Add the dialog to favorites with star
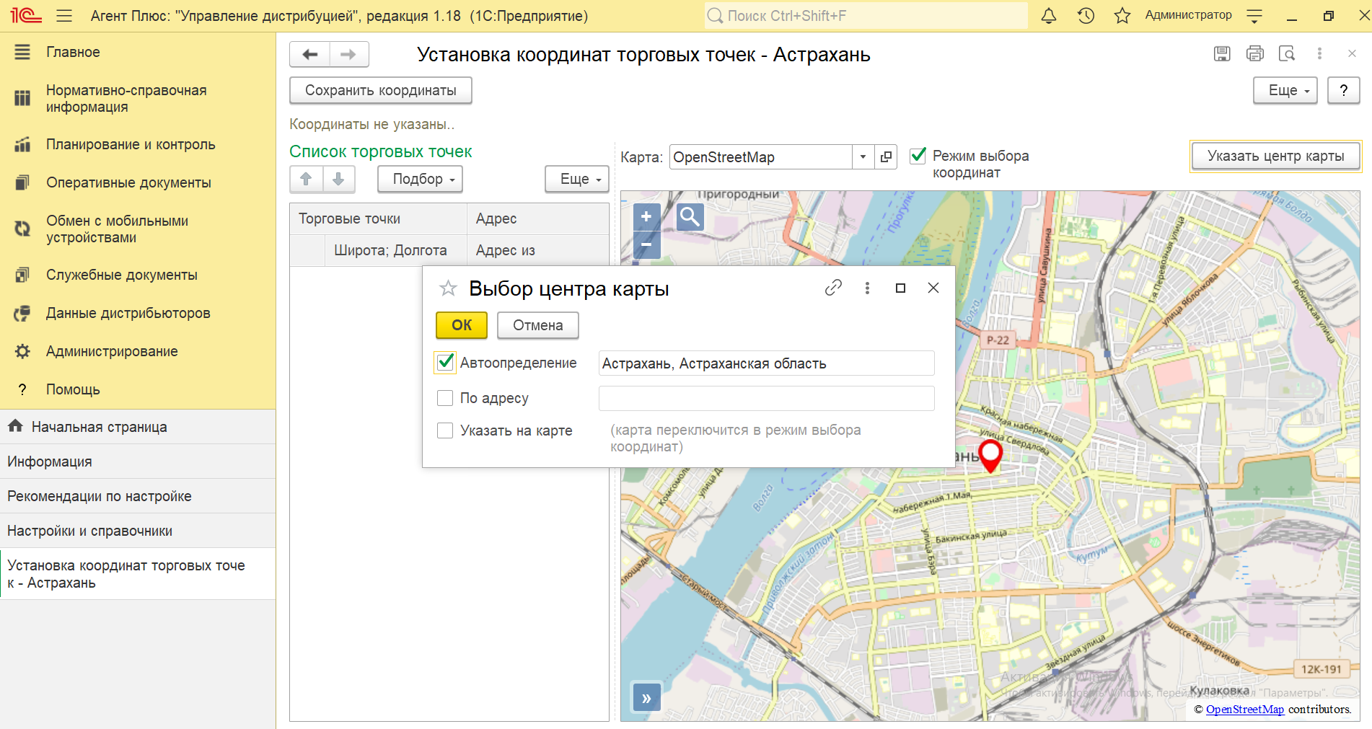The width and height of the screenshot is (1372, 729). [x=448, y=288]
